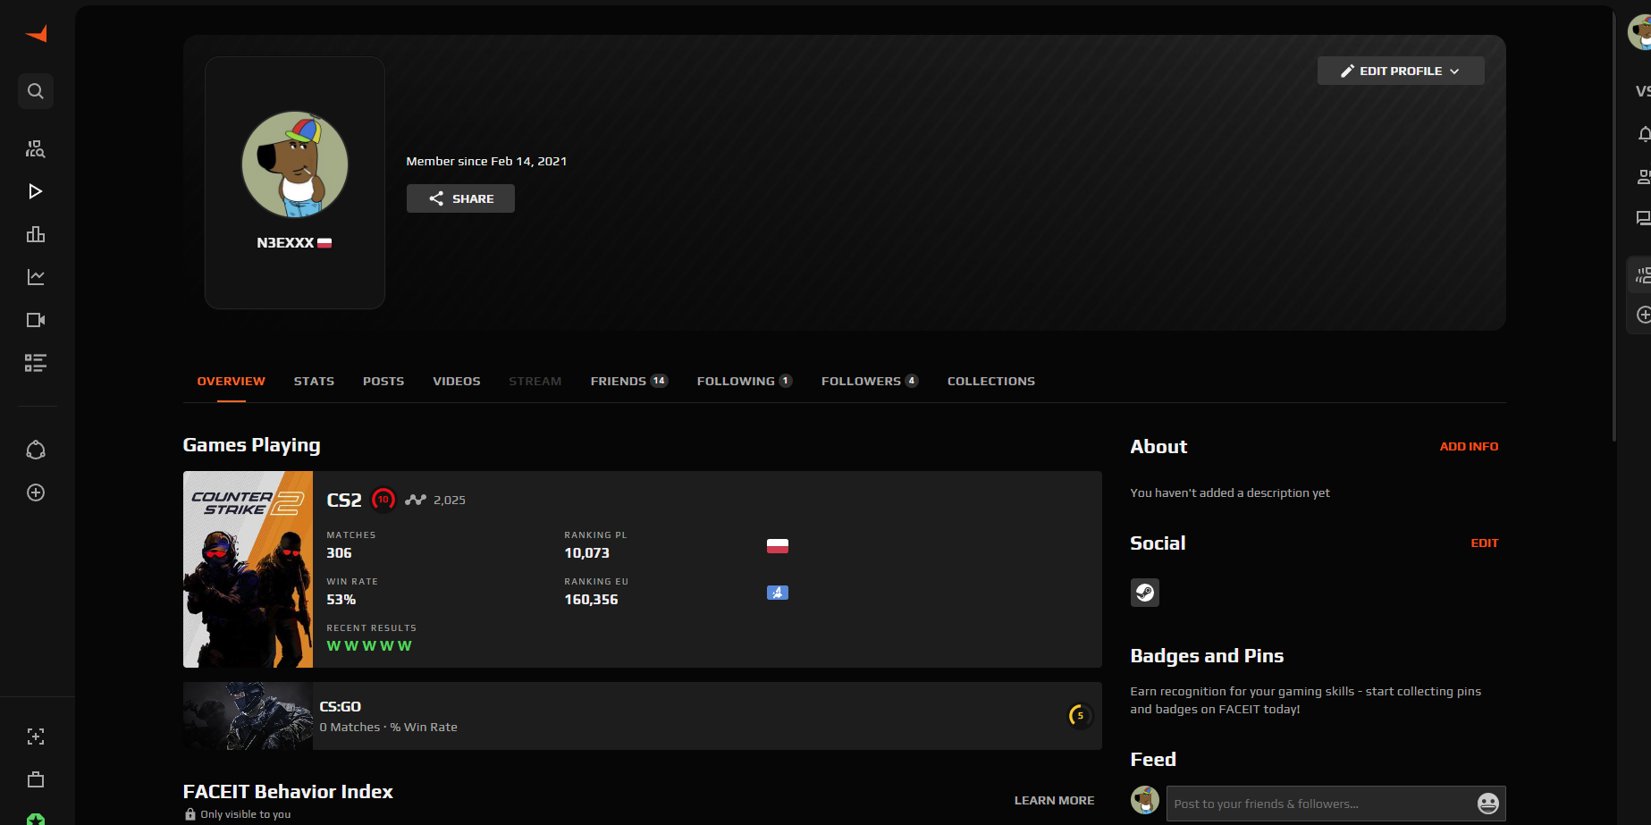Click the CS2 Elo value 2,025

click(x=450, y=500)
